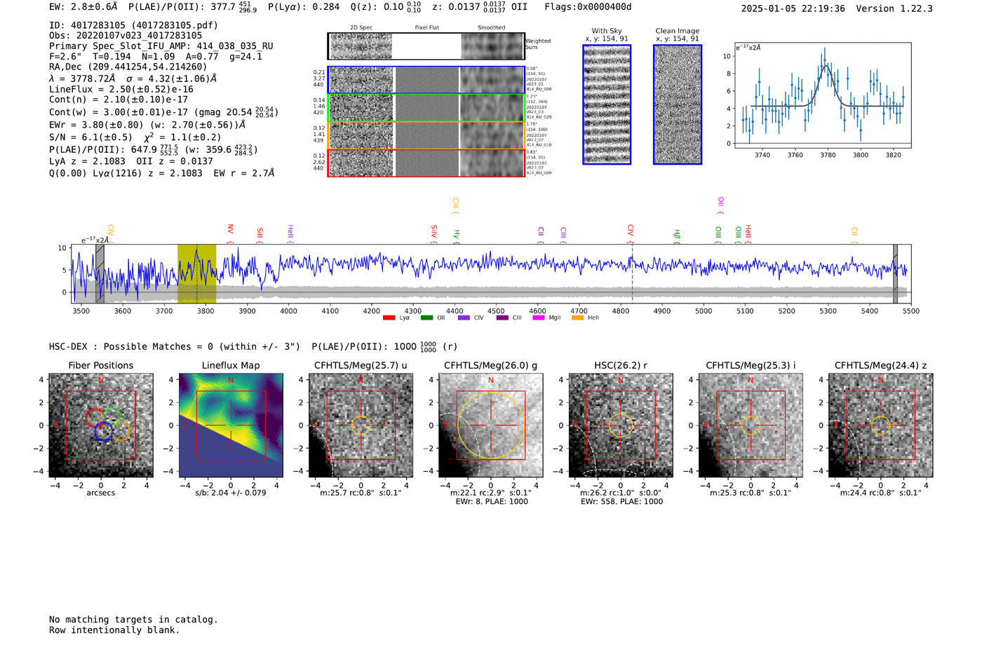Click the HSC(26.2) r image cutout
Image resolution: width=982 pixels, height=668 pixels.
[621, 425]
